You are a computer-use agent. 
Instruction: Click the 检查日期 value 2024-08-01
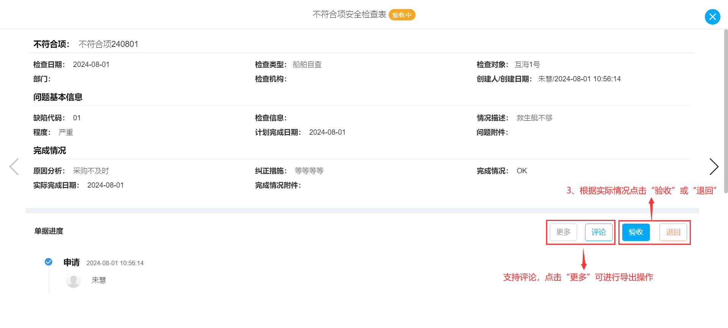point(91,65)
